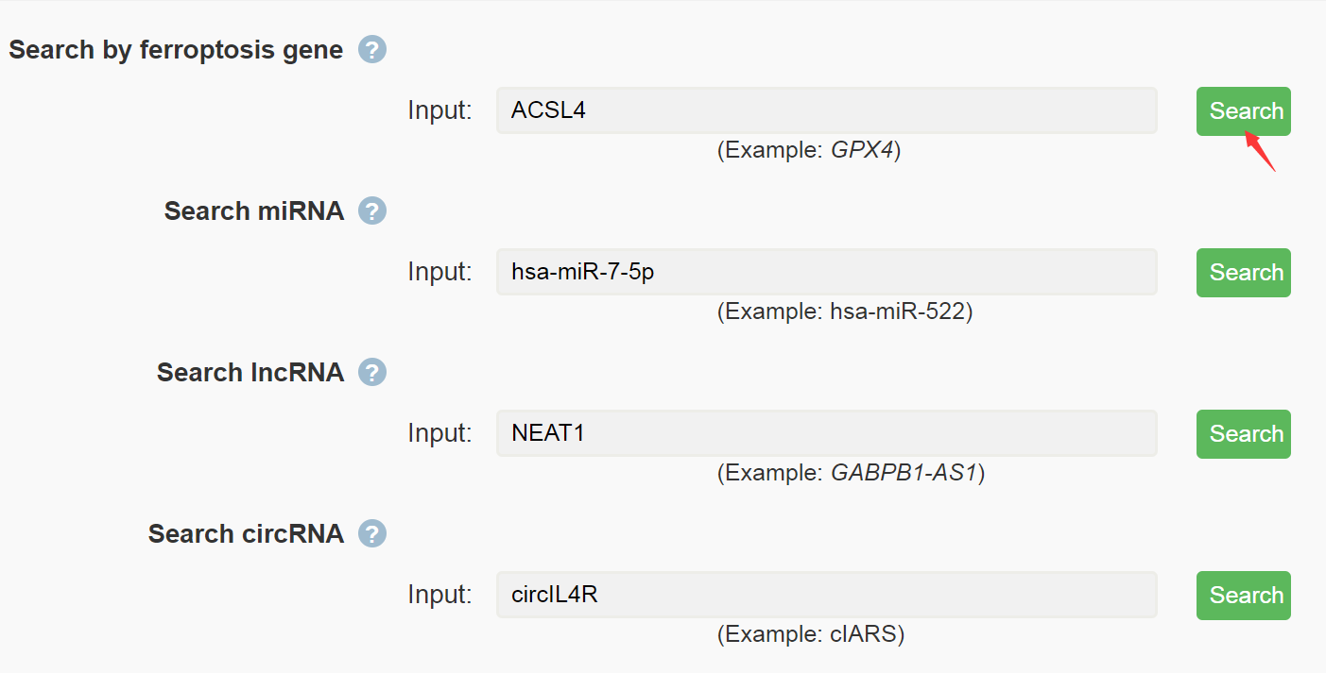The image size is (1326, 673).
Task: Pick the GPX4 example text
Action: point(862,151)
